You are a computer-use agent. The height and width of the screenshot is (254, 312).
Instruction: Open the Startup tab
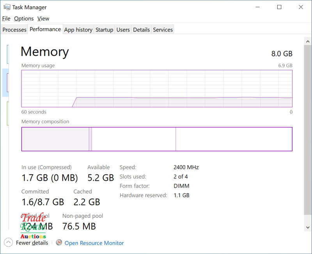click(104, 30)
